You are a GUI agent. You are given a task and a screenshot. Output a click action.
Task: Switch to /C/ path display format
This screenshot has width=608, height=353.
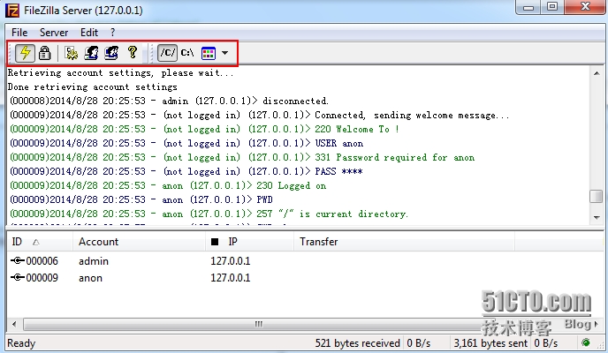pyautogui.click(x=168, y=53)
